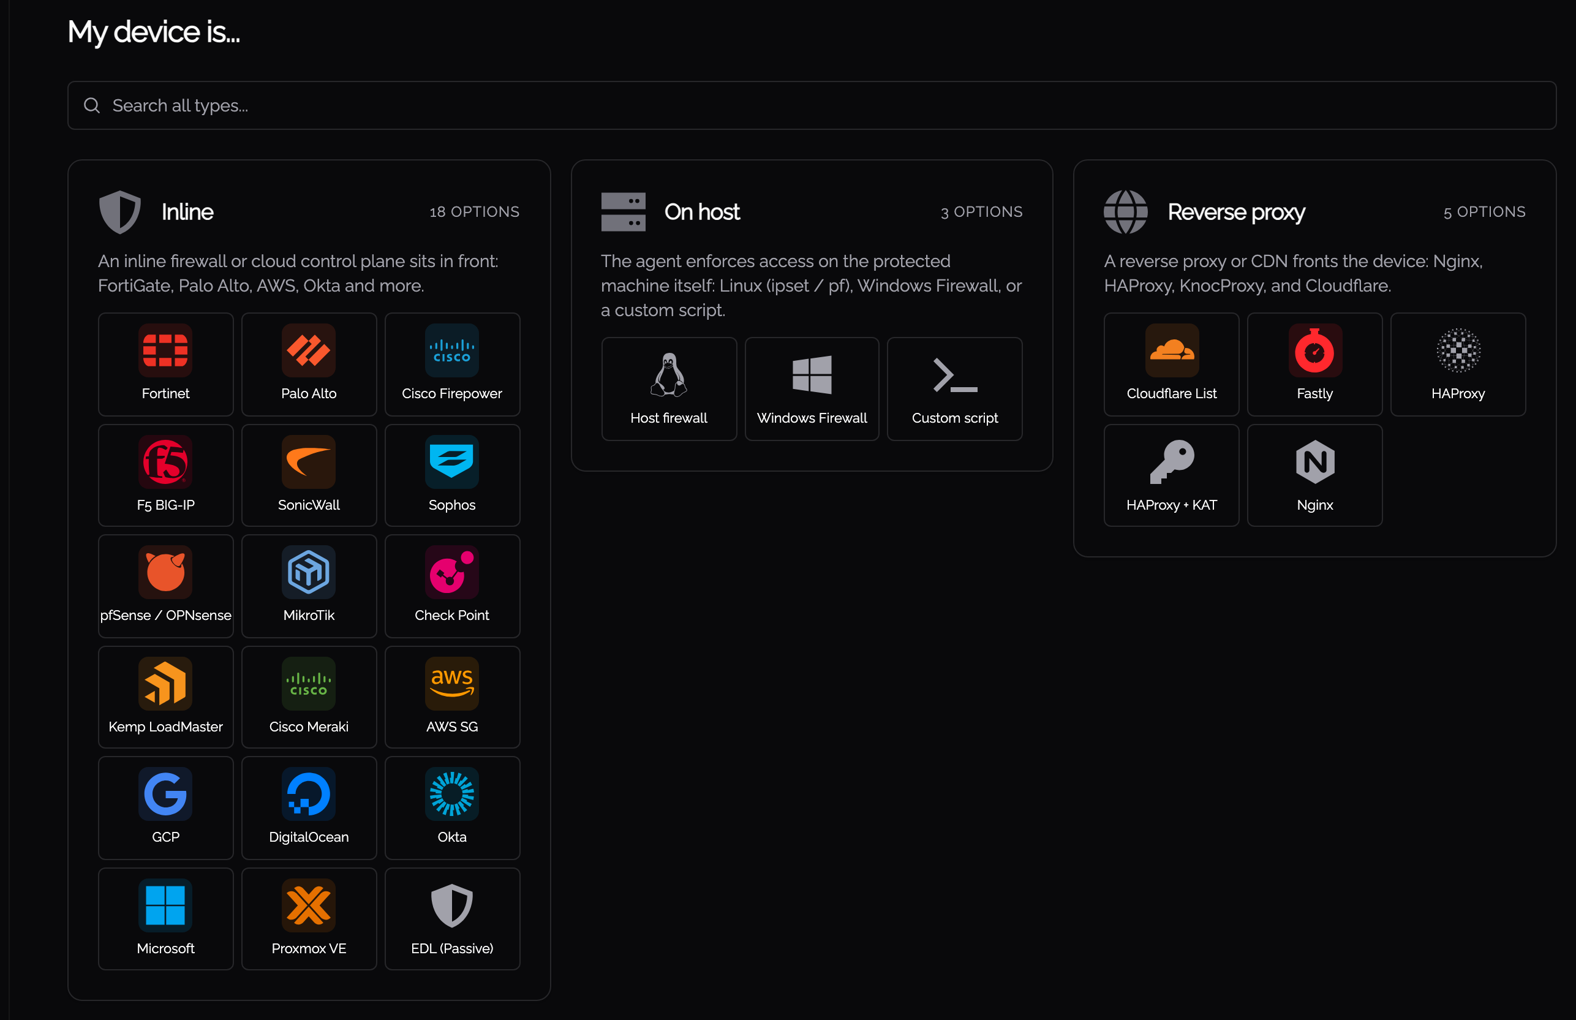This screenshot has height=1020, width=1576.
Task: Pick the pfSense / OPNsense option
Action: click(165, 586)
